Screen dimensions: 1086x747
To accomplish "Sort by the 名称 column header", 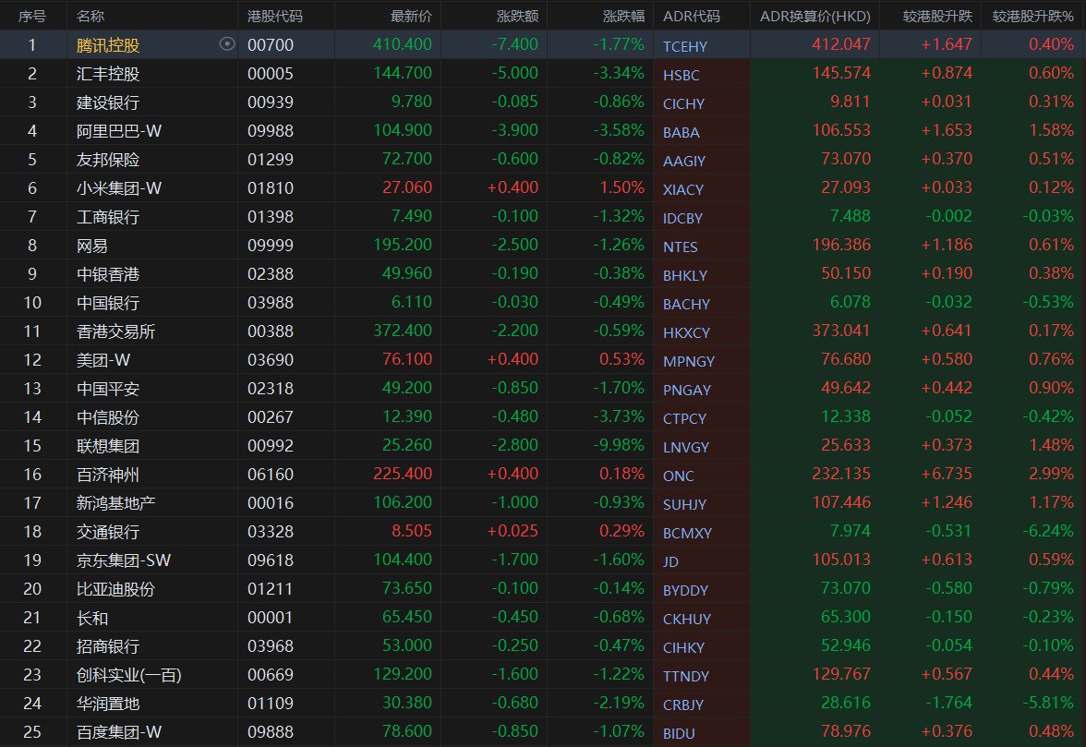I will [x=90, y=16].
